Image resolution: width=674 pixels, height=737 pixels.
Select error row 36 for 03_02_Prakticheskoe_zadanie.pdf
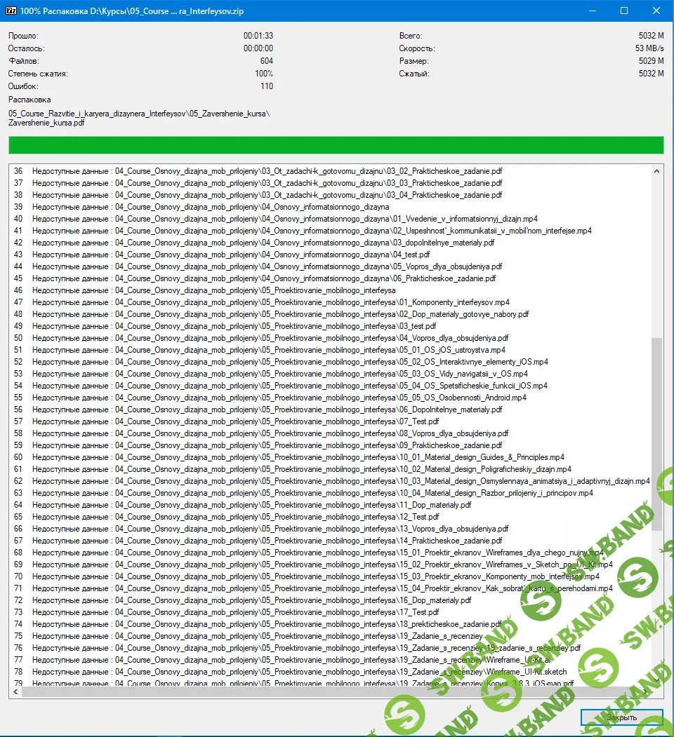(267, 171)
